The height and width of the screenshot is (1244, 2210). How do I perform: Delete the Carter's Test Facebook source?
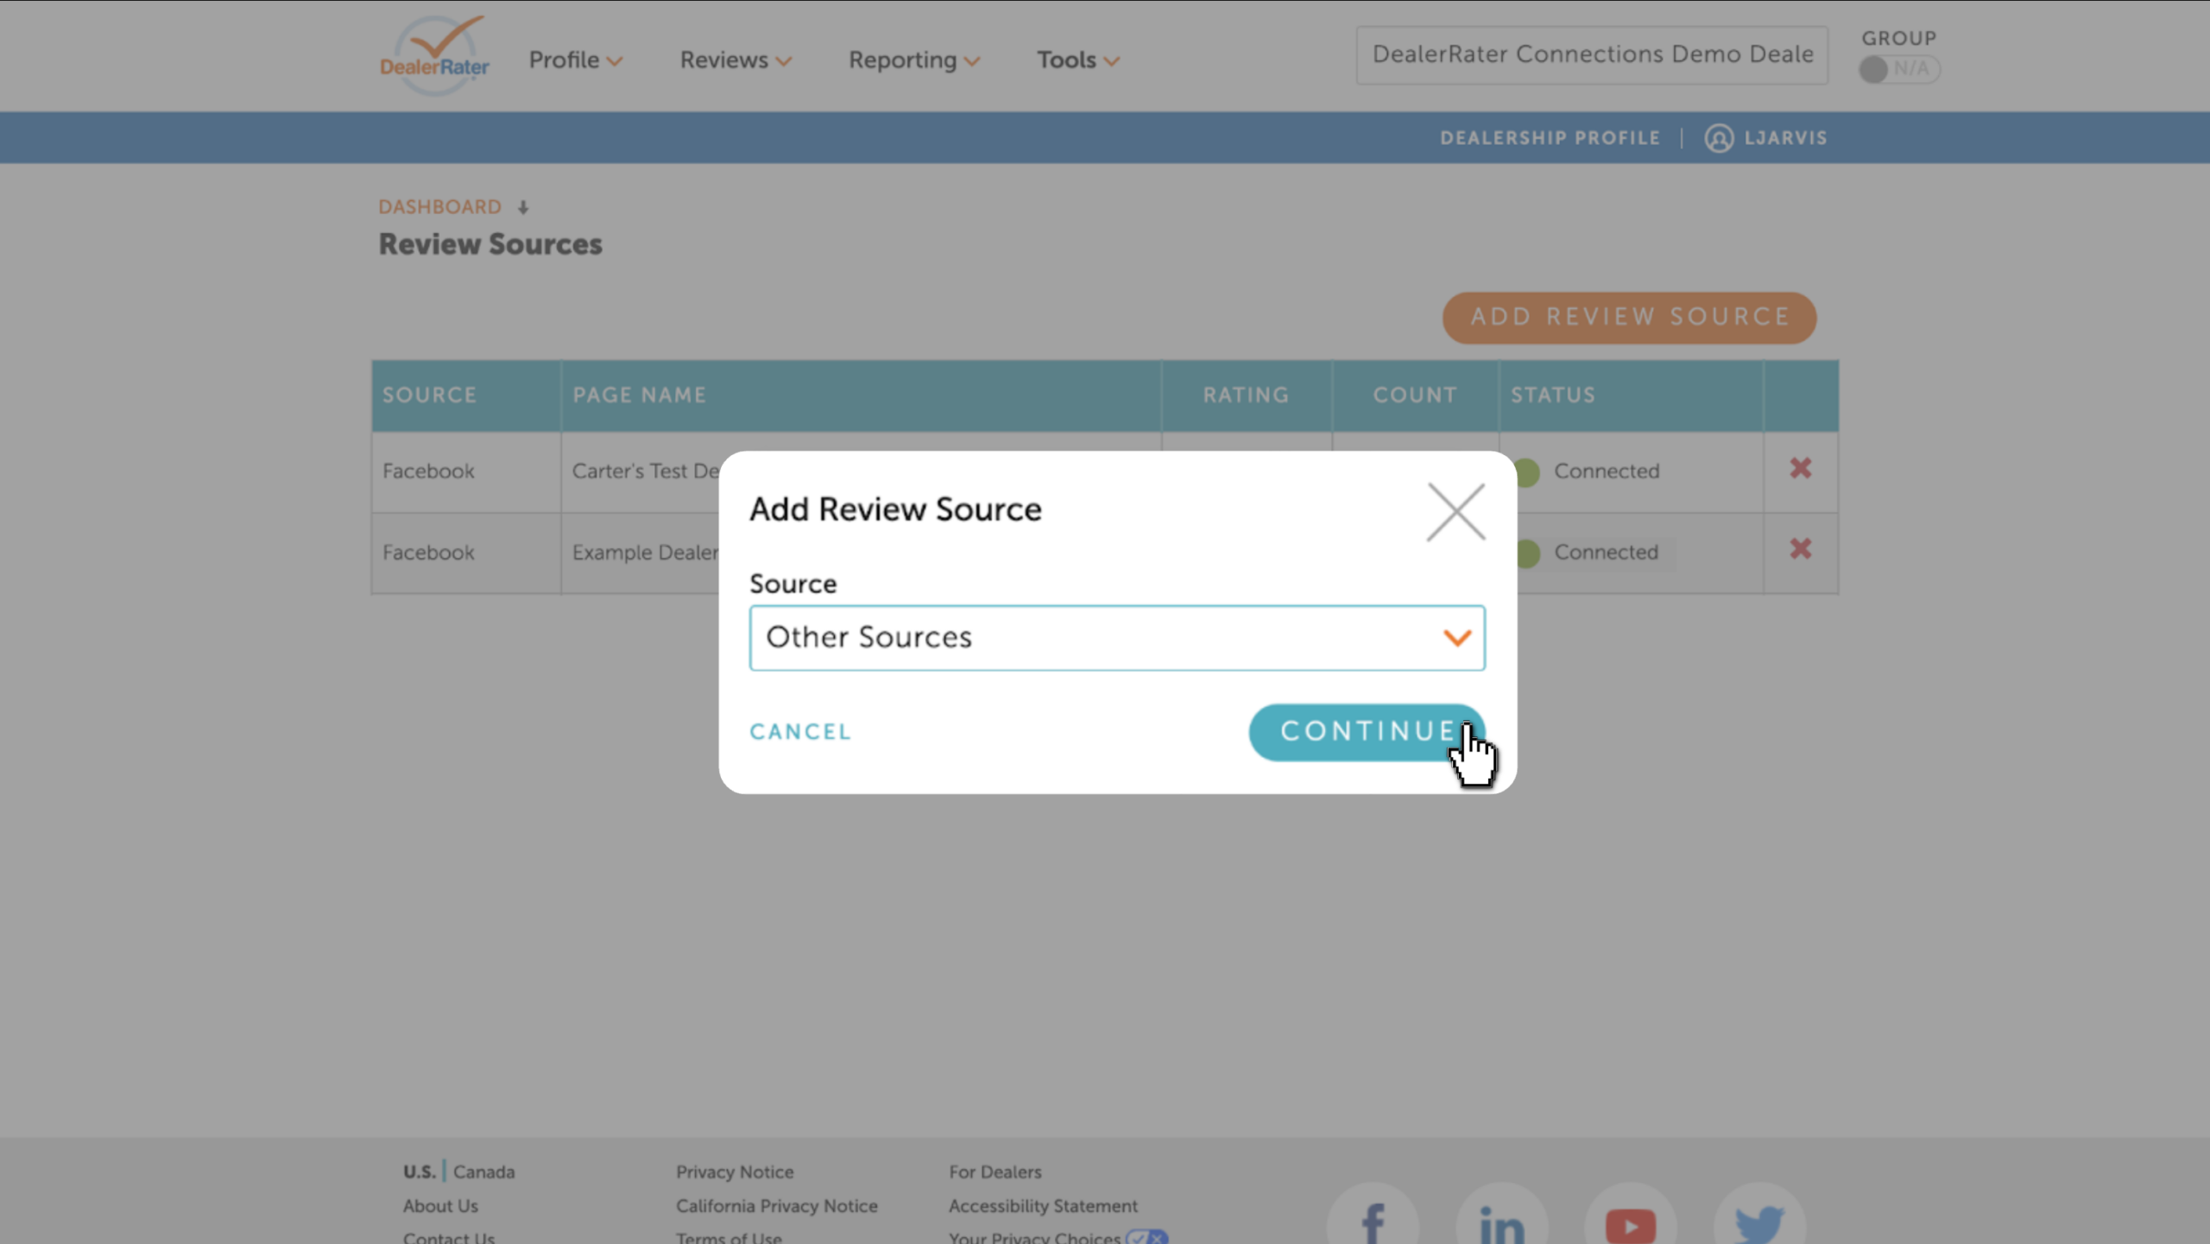1800,468
